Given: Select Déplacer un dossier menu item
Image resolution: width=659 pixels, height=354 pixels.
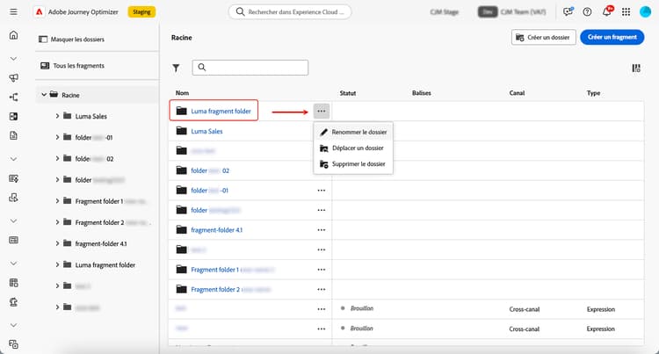Looking at the screenshot, I should (x=353, y=148).
